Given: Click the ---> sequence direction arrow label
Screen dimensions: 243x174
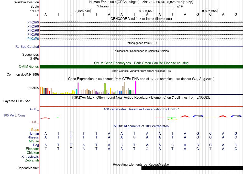Looking at the screenshot, I should [x=36, y=15].
